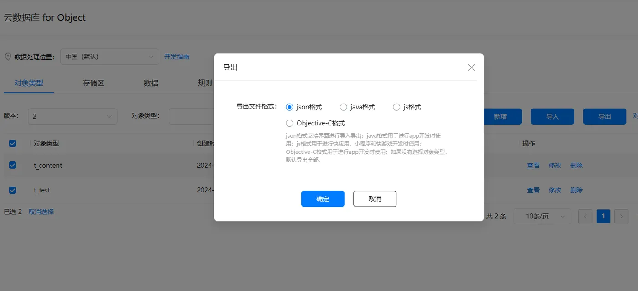Click the 导出 button in the toolbar

tap(604, 116)
